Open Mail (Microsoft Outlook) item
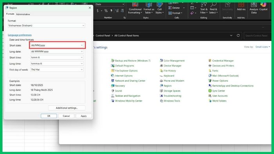274x154 pixels. click(224, 76)
